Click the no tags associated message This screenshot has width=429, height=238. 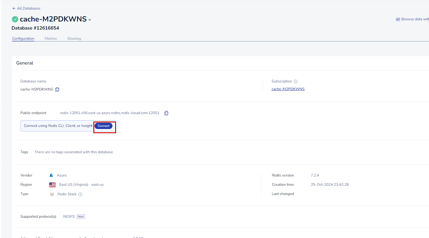tap(74, 152)
